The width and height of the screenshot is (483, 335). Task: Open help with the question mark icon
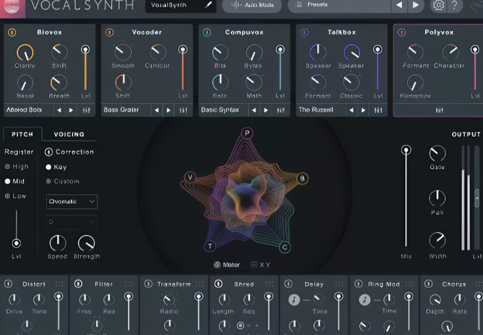(454, 5)
